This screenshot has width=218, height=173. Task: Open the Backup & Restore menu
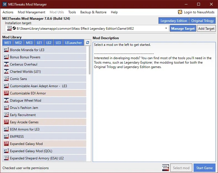point(93,12)
